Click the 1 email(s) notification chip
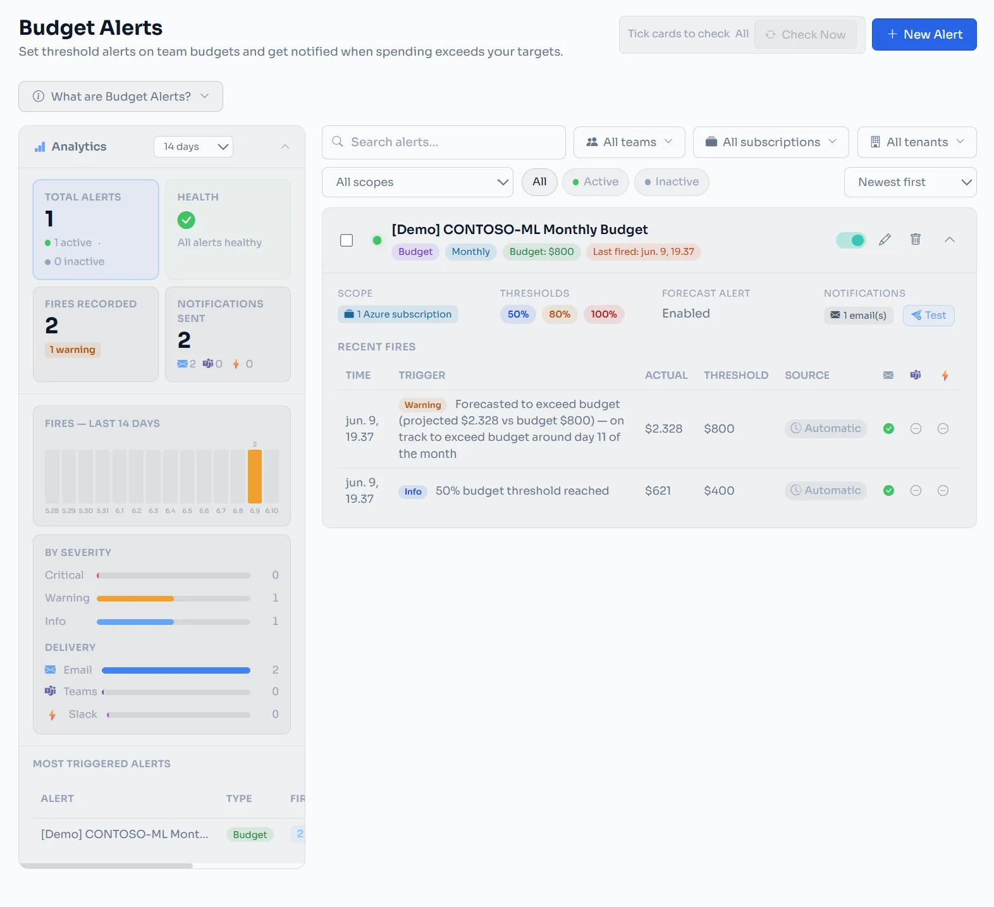 (858, 316)
